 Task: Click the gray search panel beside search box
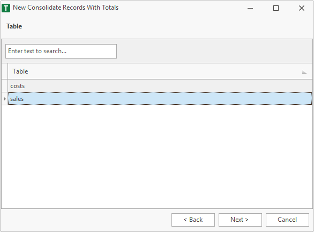click(214, 52)
